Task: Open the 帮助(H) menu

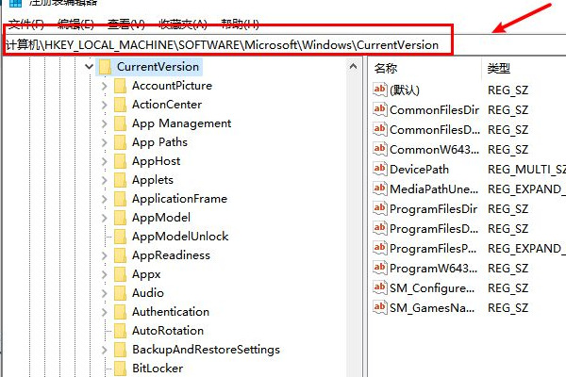Action: (240, 24)
